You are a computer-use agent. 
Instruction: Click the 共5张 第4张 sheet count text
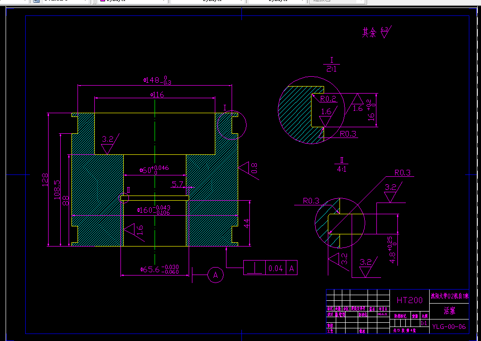(404, 331)
